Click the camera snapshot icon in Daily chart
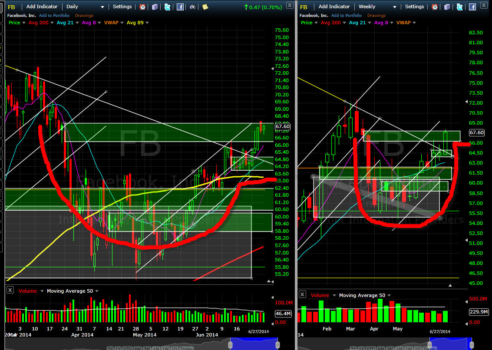 click(193, 7)
